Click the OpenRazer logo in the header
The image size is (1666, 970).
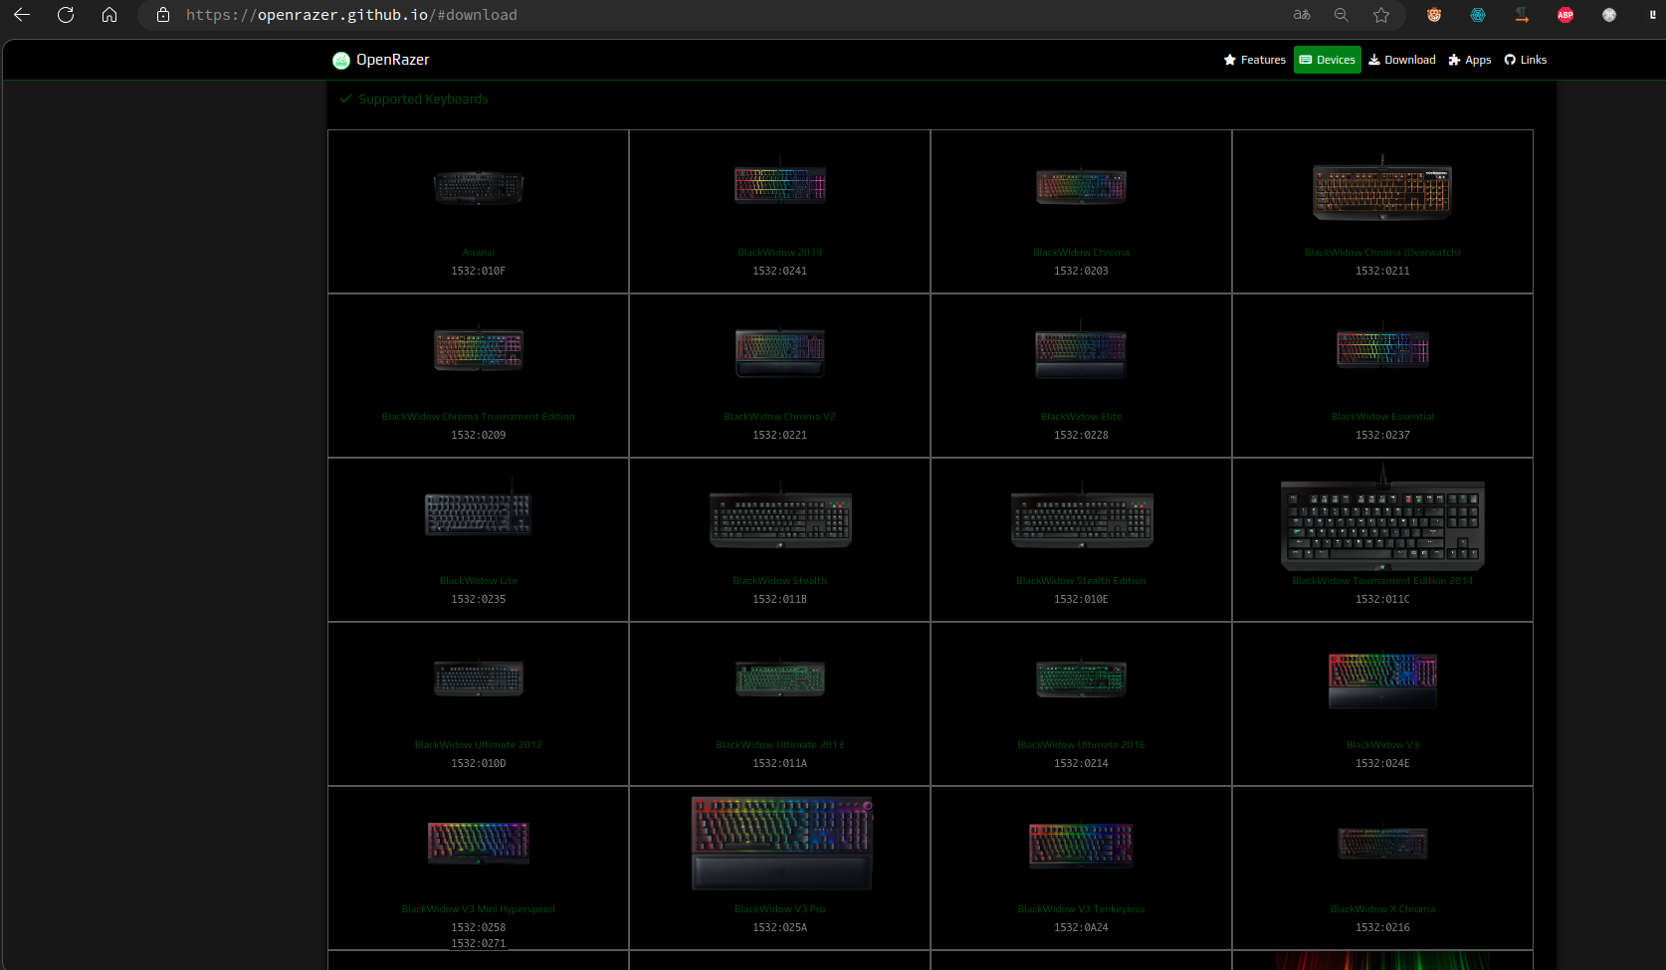(381, 60)
